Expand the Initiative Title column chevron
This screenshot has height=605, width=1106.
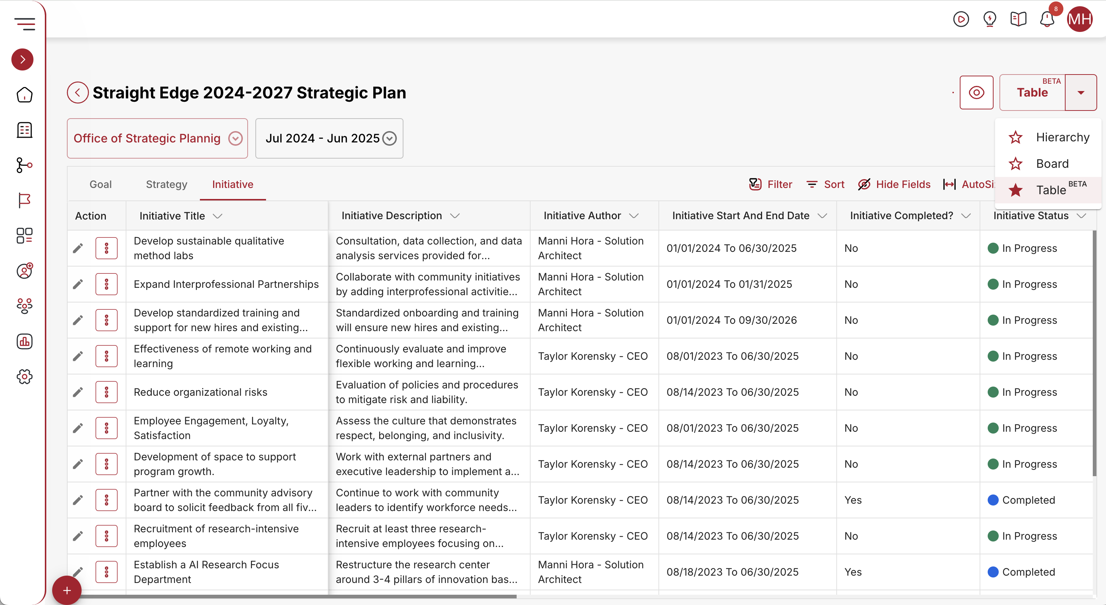point(218,216)
